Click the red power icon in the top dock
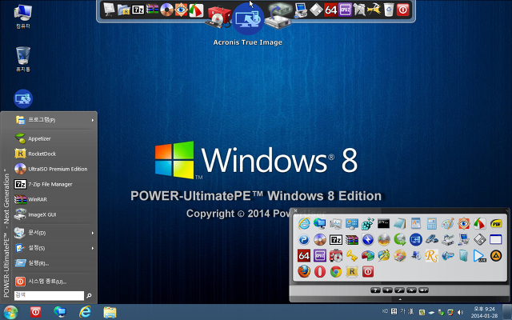The image size is (512, 320). coord(402,10)
